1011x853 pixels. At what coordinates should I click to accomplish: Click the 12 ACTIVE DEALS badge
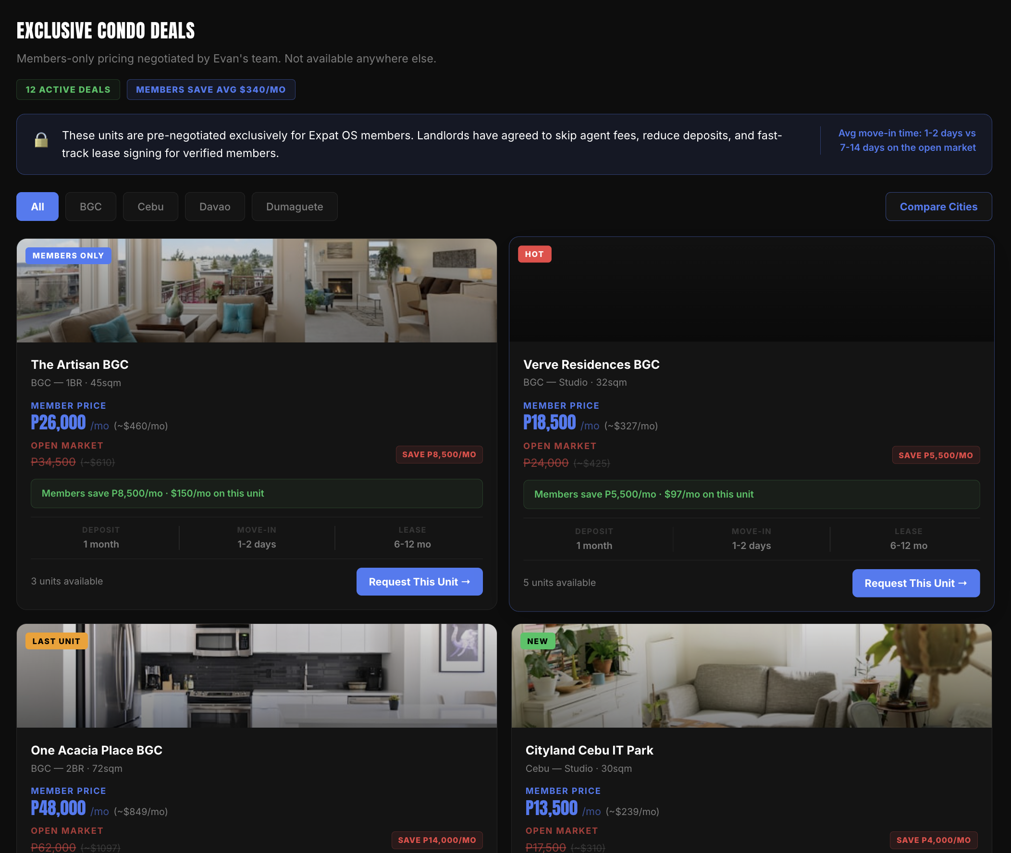(x=68, y=89)
